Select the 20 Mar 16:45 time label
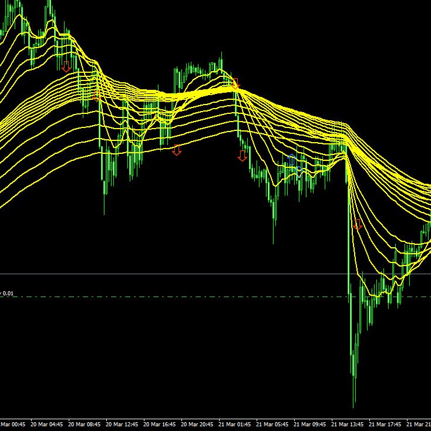The width and height of the screenshot is (431, 431). tap(160, 424)
